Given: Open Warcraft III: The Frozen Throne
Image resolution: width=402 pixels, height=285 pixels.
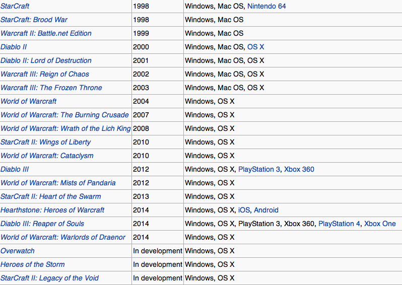Looking at the screenshot, I should (x=51, y=88).
